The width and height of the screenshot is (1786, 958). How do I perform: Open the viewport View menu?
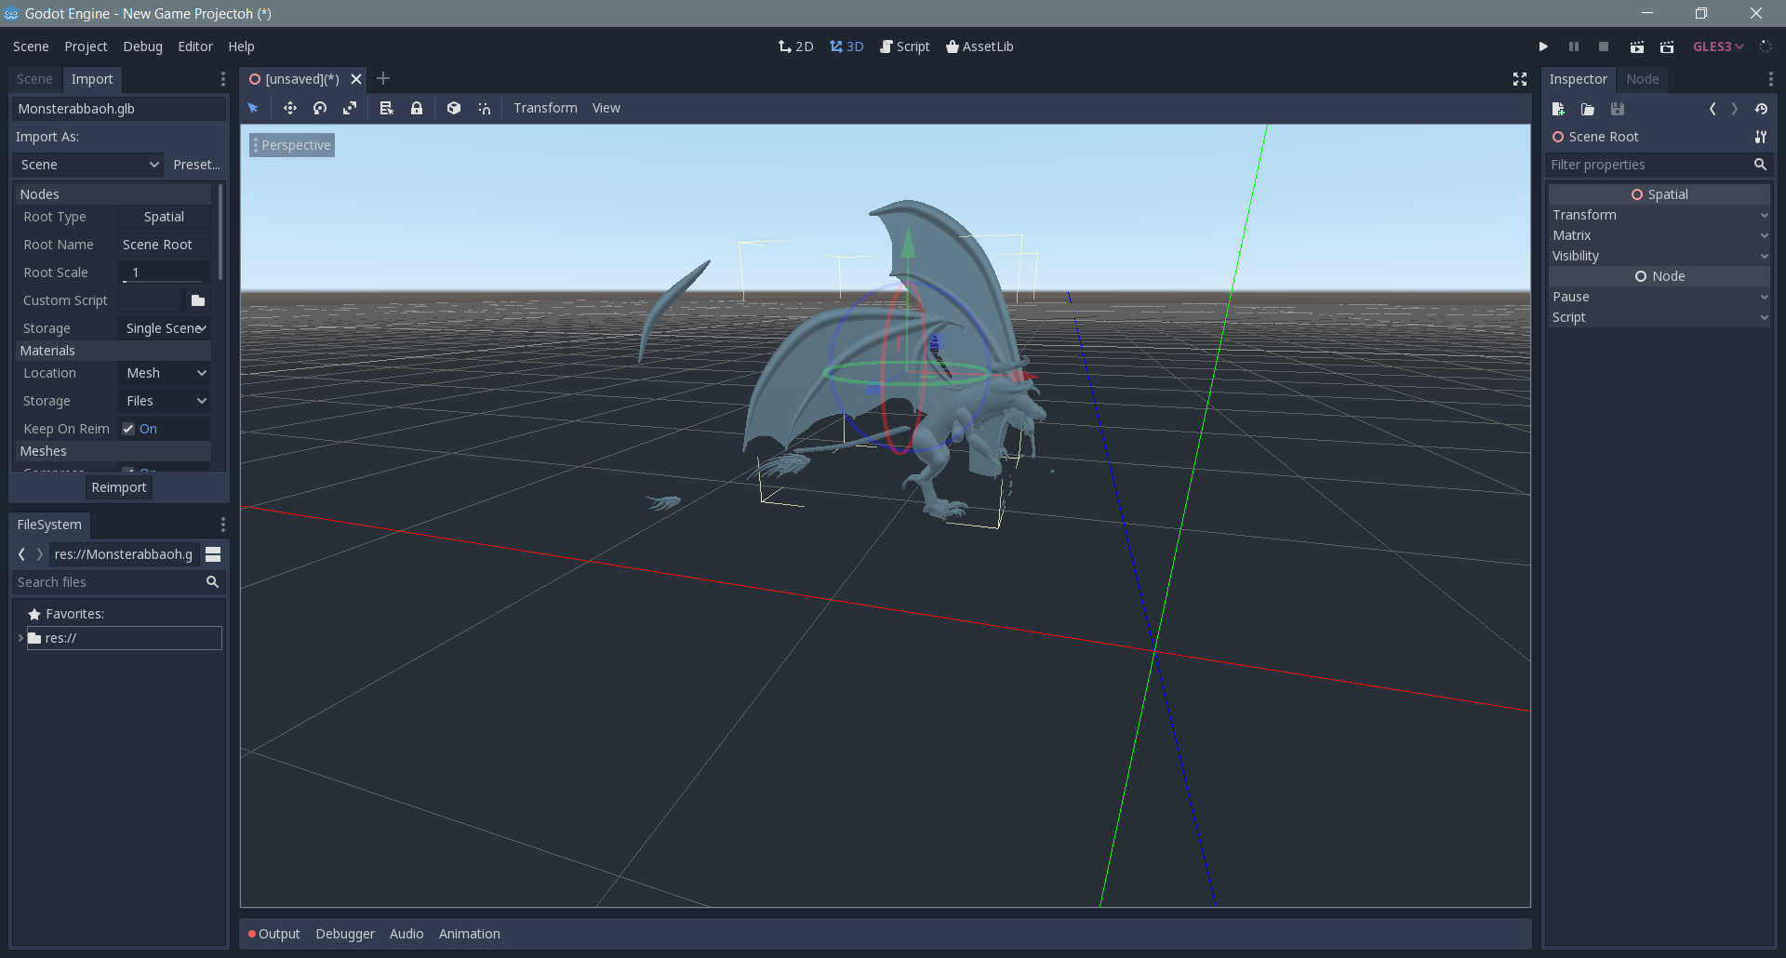click(x=606, y=108)
